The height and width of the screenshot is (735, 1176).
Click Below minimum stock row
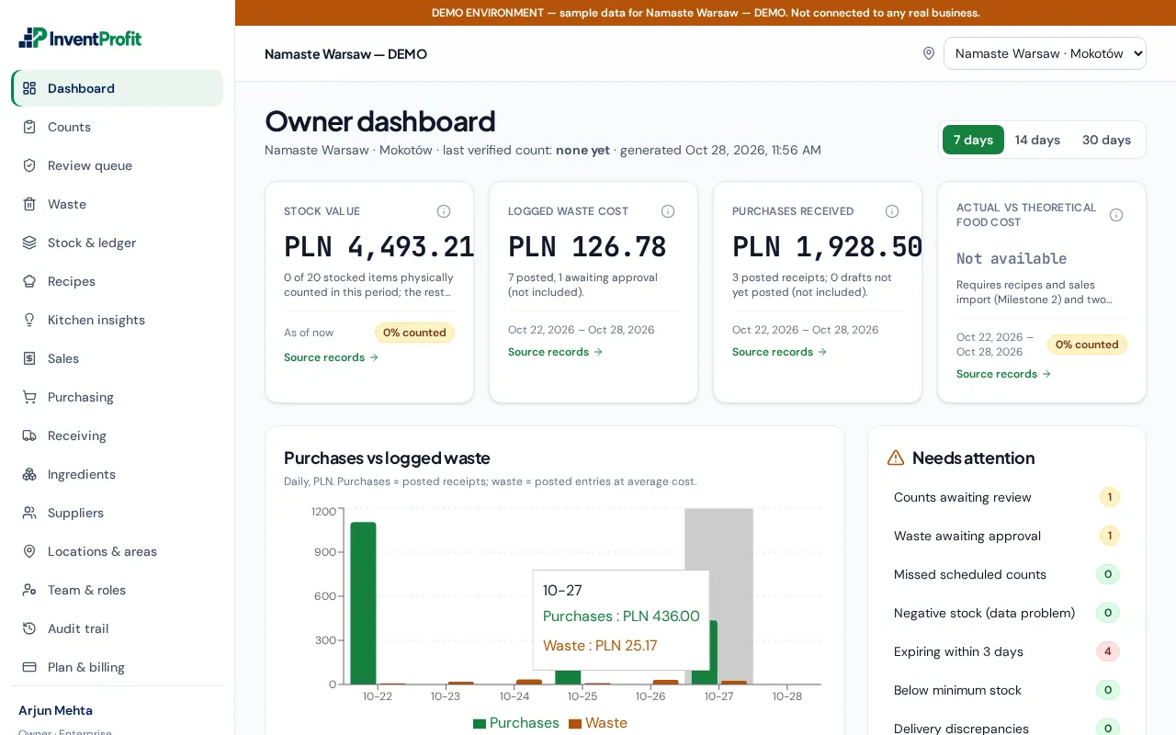click(x=1007, y=690)
